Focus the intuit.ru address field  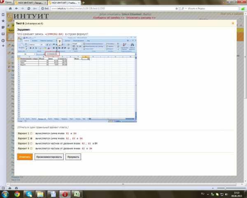point(113,9)
